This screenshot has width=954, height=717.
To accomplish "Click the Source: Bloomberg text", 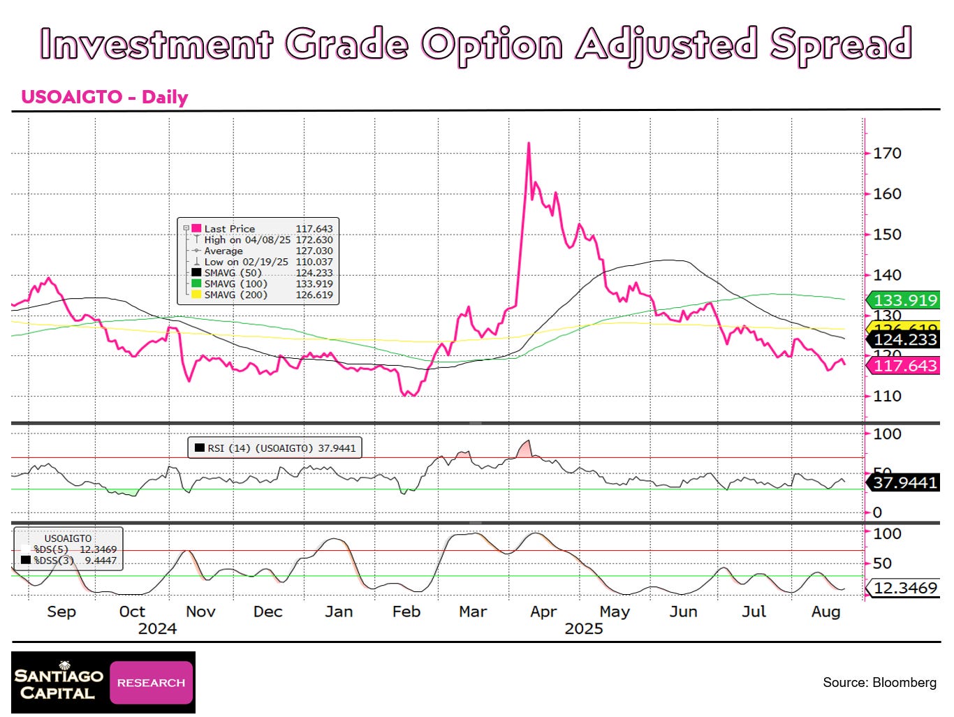I will [x=880, y=682].
